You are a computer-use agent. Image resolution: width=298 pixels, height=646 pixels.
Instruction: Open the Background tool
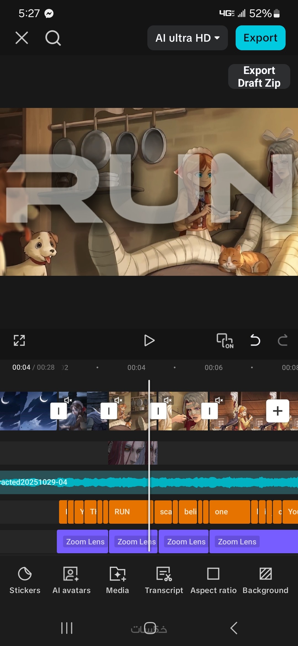[x=265, y=580]
